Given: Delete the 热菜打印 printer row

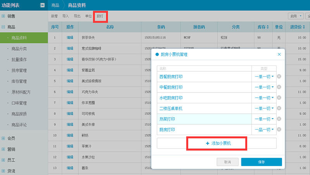Looking at the screenshot, I should coord(279,119).
